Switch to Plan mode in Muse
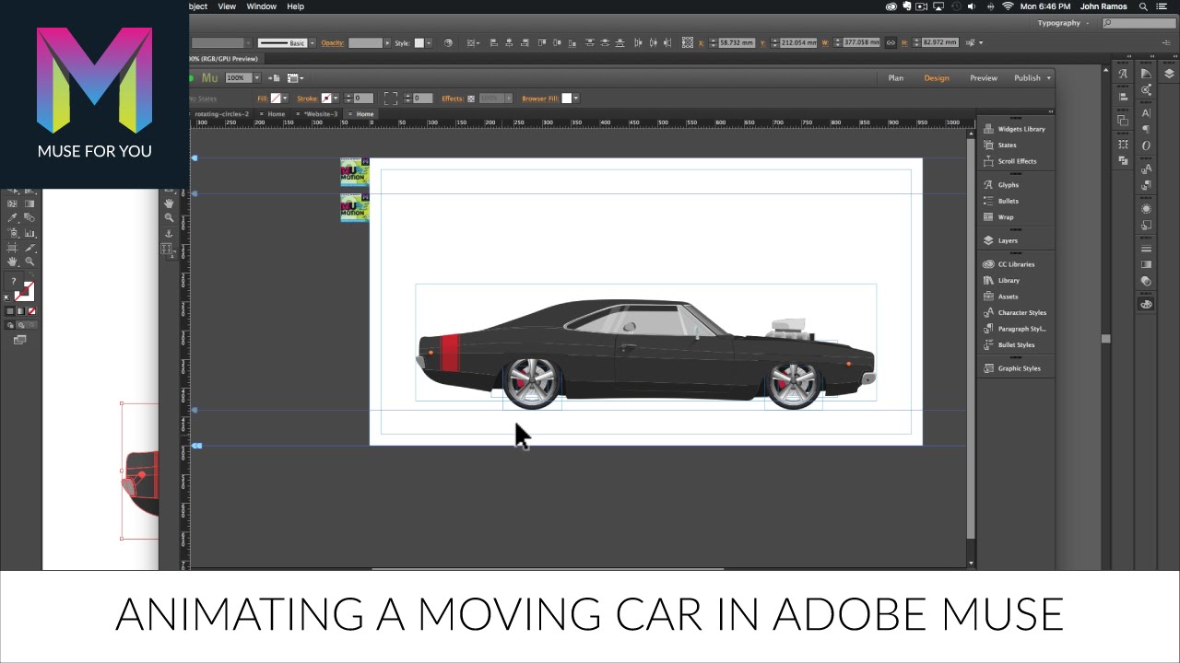 point(896,78)
